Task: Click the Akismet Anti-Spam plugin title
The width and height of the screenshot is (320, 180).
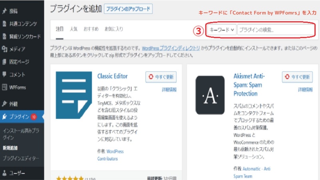Action: coord(249,85)
